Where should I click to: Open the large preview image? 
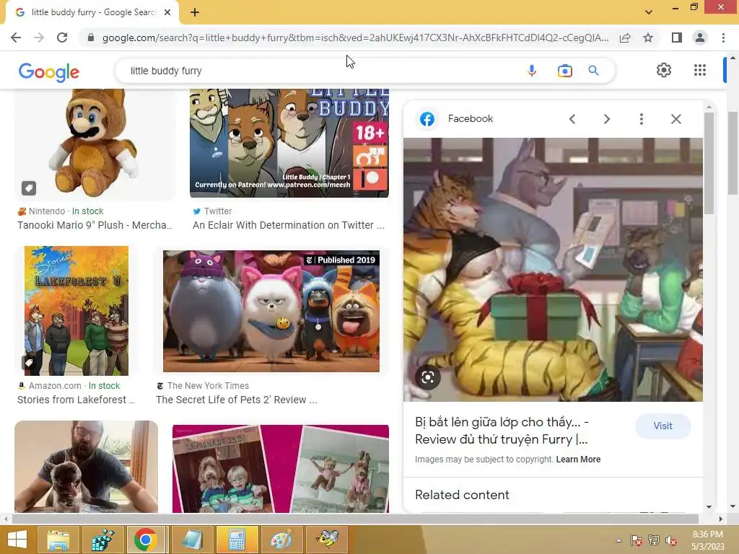tap(553, 270)
